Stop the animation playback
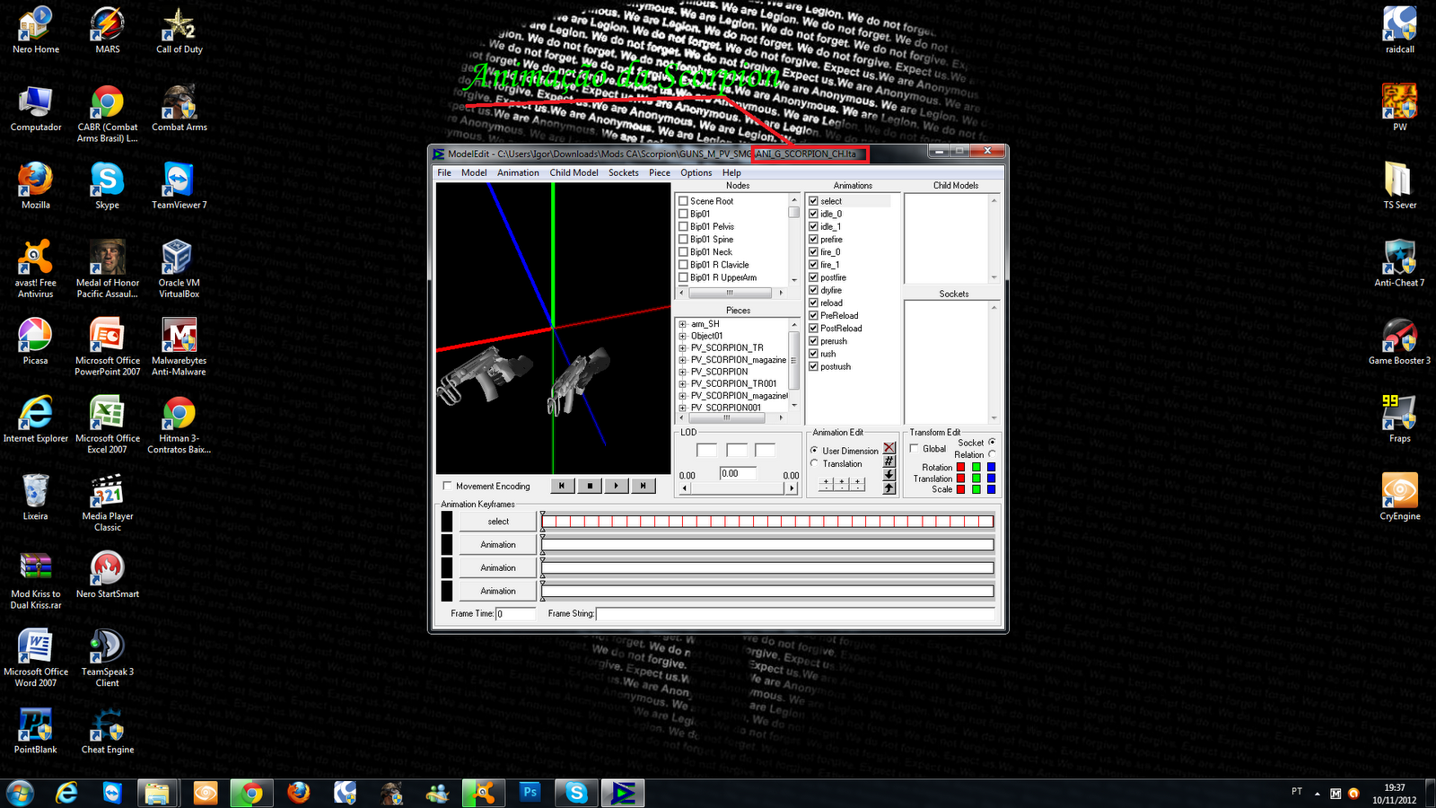This screenshot has width=1436, height=808. [589, 486]
